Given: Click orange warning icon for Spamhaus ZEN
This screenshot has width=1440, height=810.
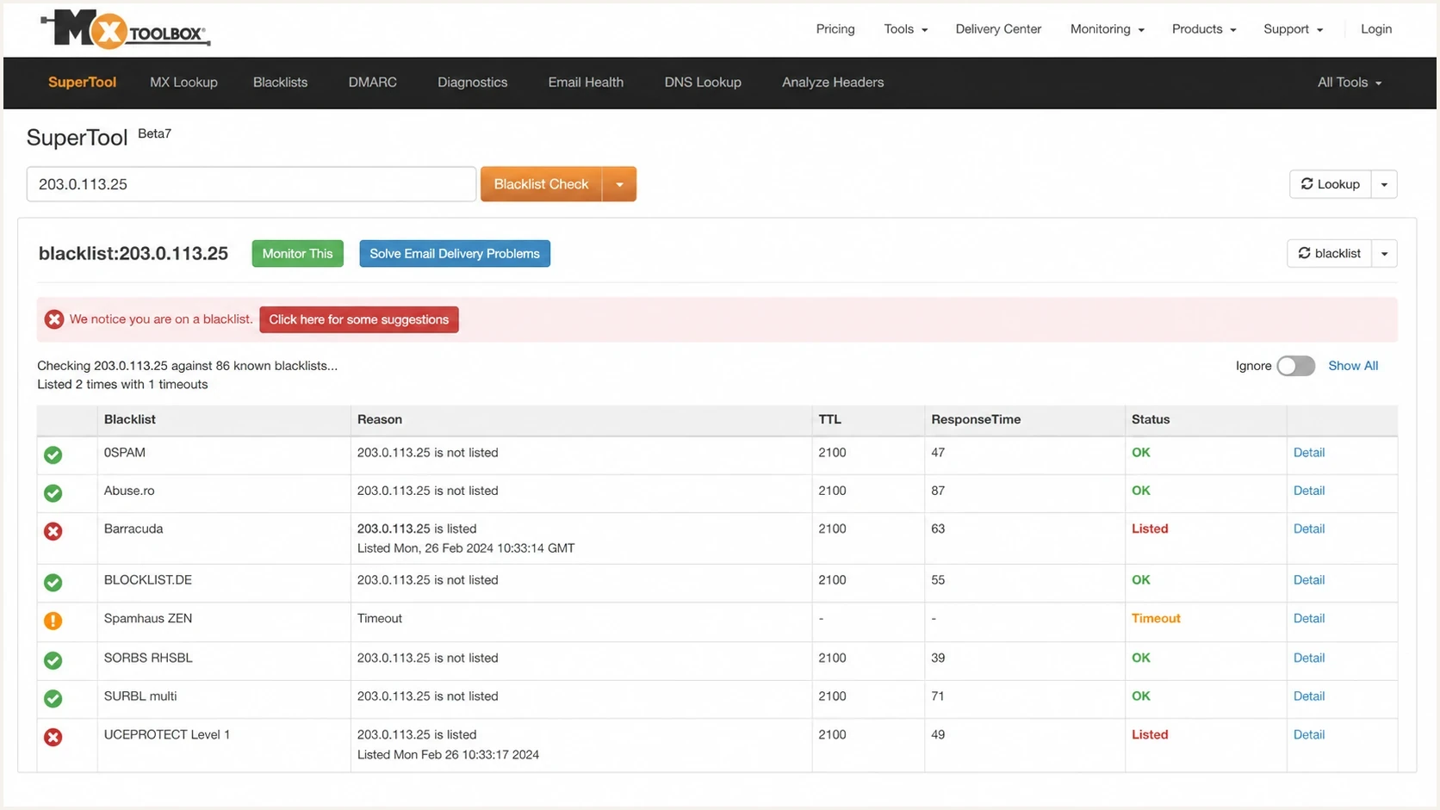Looking at the screenshot, I should [53, 621].
